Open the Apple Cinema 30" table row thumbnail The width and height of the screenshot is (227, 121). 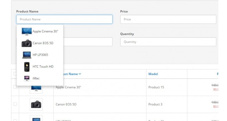click(36, 89)
